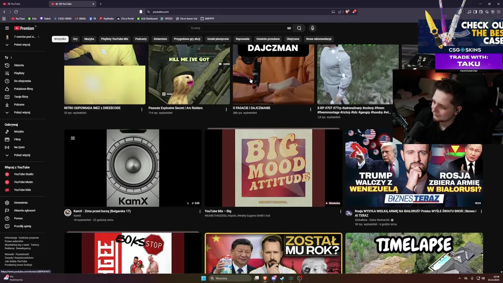Select the Podcasty filter chip
The height and width of the screenshot is (283, 503).
141,39
